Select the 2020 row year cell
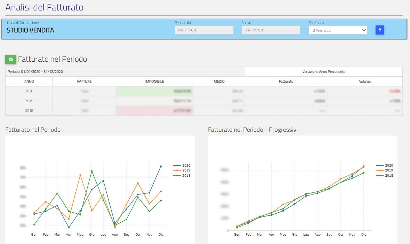 [x=29, y=91]
